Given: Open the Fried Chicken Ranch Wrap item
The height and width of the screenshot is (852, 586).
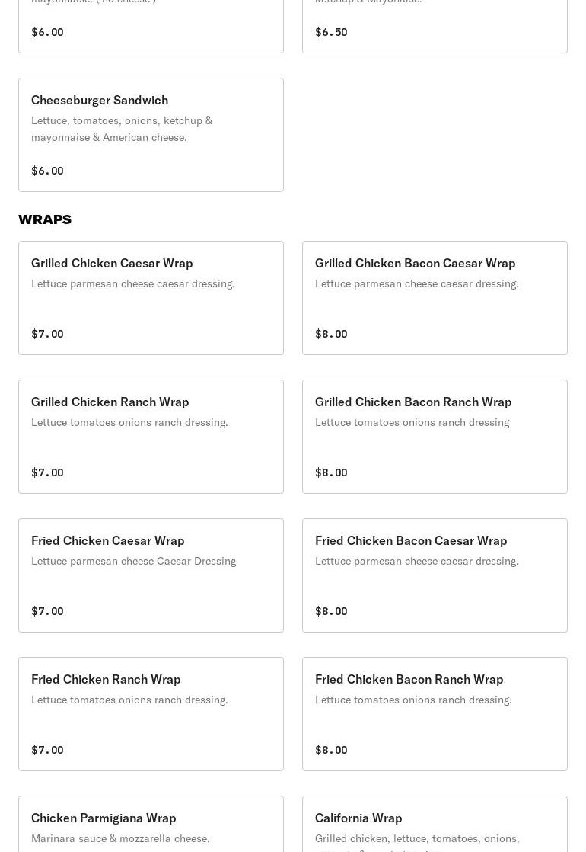Looking at the screenshot, I should coord(151,714).
